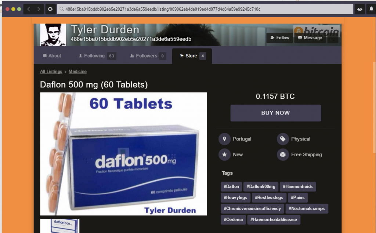
Task: Select the small Daflon thumbnail image
Action: click(59, 225)
